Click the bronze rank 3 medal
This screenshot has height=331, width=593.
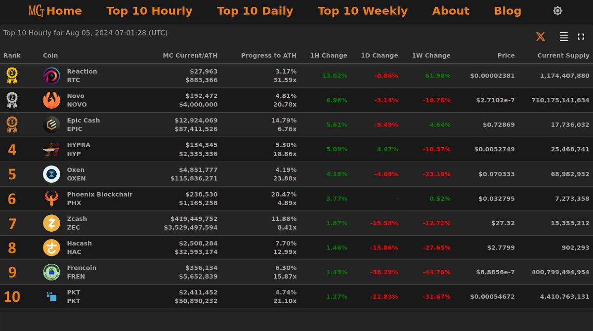[x=12, y=124]
